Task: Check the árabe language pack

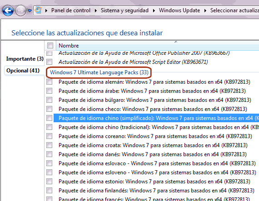Action: [50, 91]
